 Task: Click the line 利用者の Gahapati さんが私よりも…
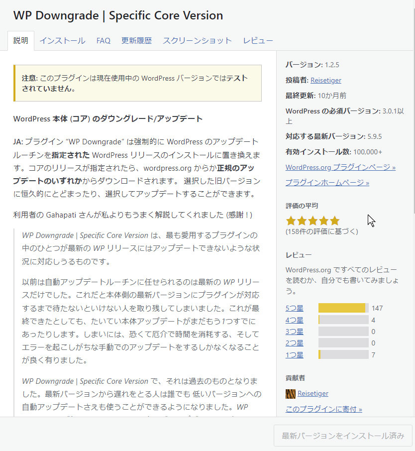(133, 215)
